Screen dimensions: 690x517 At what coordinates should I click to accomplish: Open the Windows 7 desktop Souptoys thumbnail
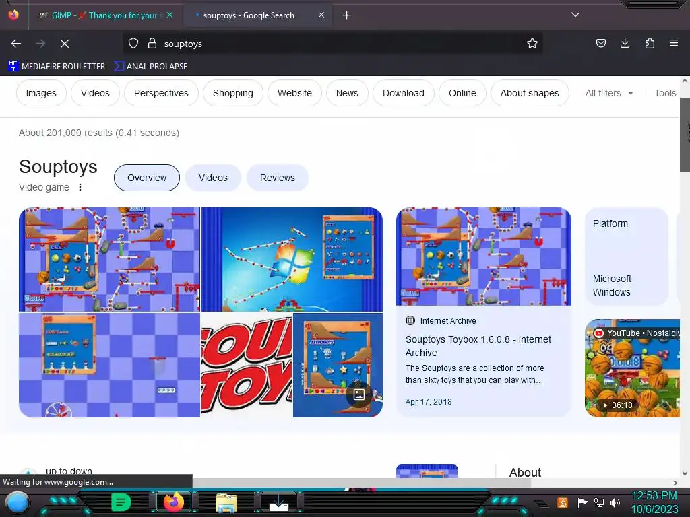292,259
